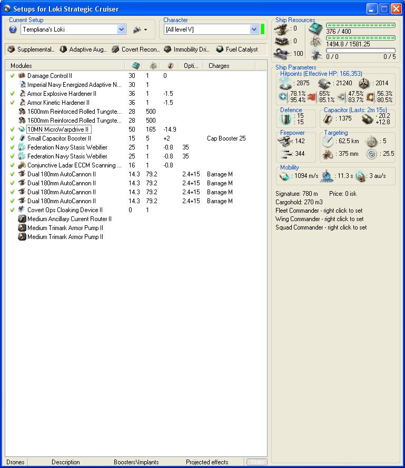The image size is (405, 468).
Task: Switch to the Description tab
Action: (x=66, y=462)
